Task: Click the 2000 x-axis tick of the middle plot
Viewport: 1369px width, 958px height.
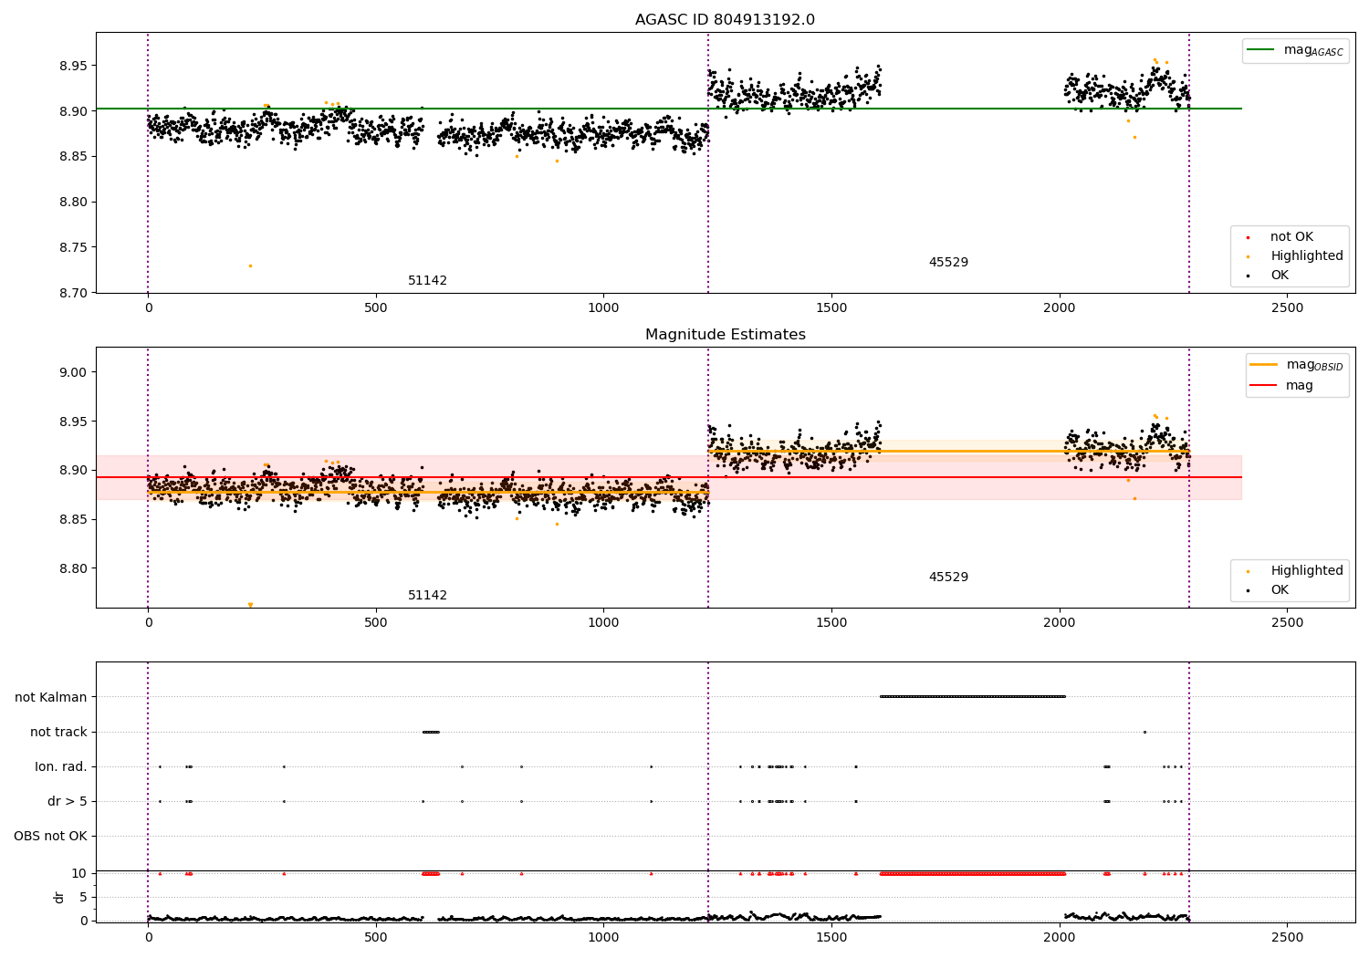Action: point(1060,623)
